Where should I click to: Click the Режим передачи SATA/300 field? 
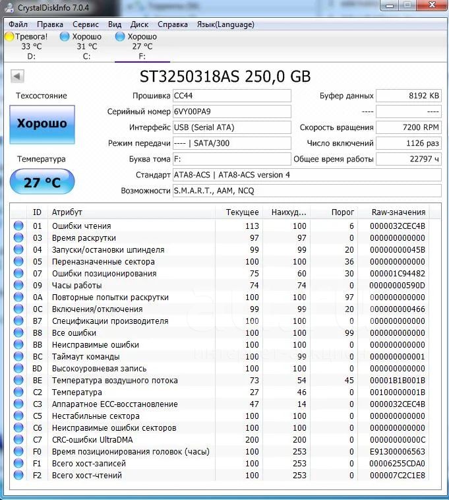pyautogui.click(x=231, y=143)
